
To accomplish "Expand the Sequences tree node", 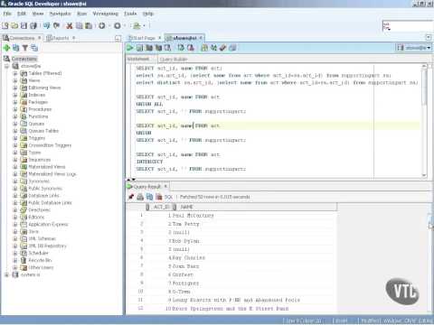I will (x=15, y=160).
